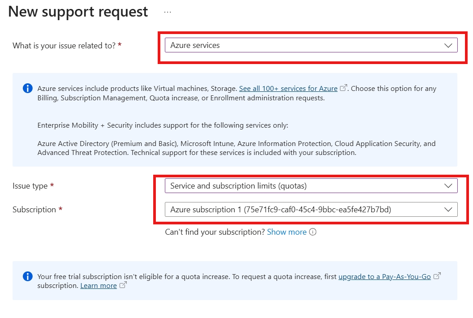Click the Issue type field label
Image resolution: width=473 pixels, height=318 pixels.
click(x=30, y=186)
